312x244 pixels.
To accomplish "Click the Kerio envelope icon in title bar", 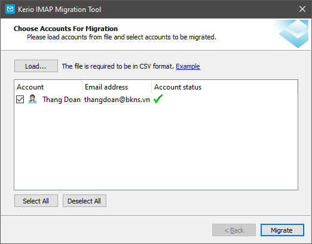I will pyautogui.click(x=10, y=9).
